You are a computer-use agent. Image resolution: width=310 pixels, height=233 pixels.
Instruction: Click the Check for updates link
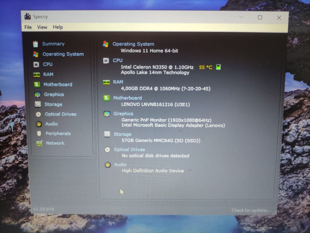(x=251, y=210)
